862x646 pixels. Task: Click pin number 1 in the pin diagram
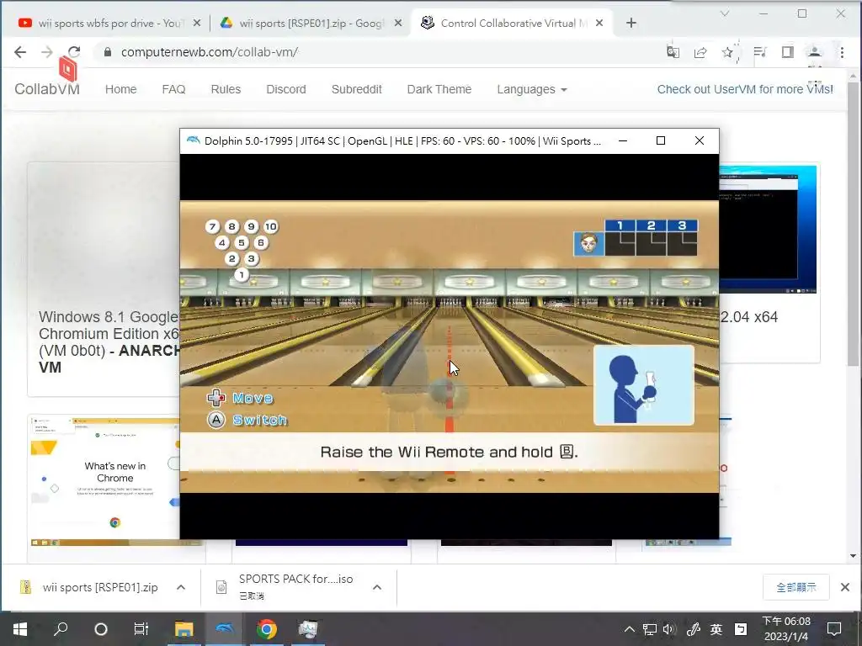(242, 275)
